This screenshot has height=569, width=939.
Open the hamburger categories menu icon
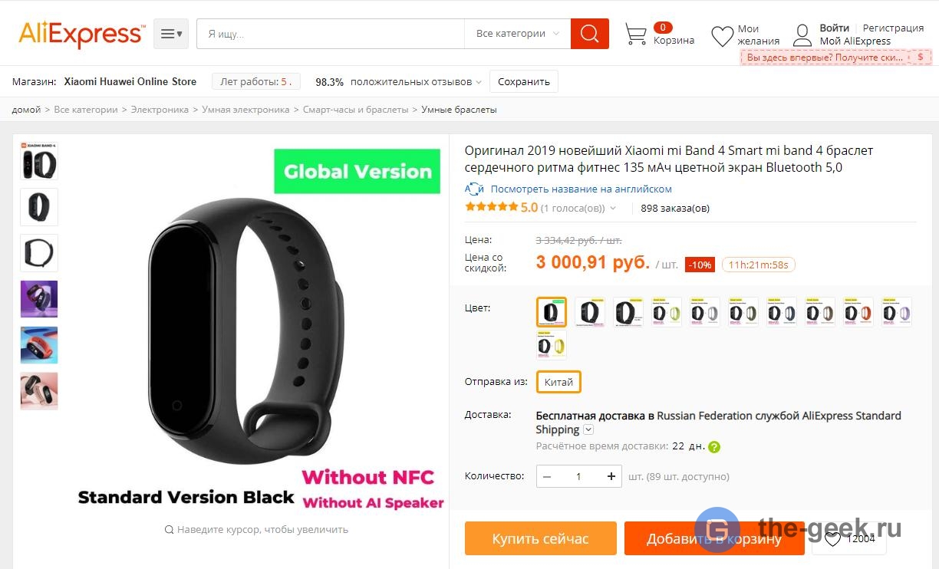pyautogui.click(x=171, y=34)
